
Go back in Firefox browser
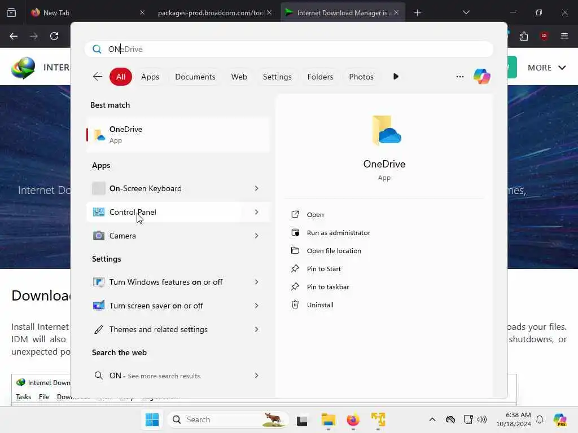[x=14, y=36]
